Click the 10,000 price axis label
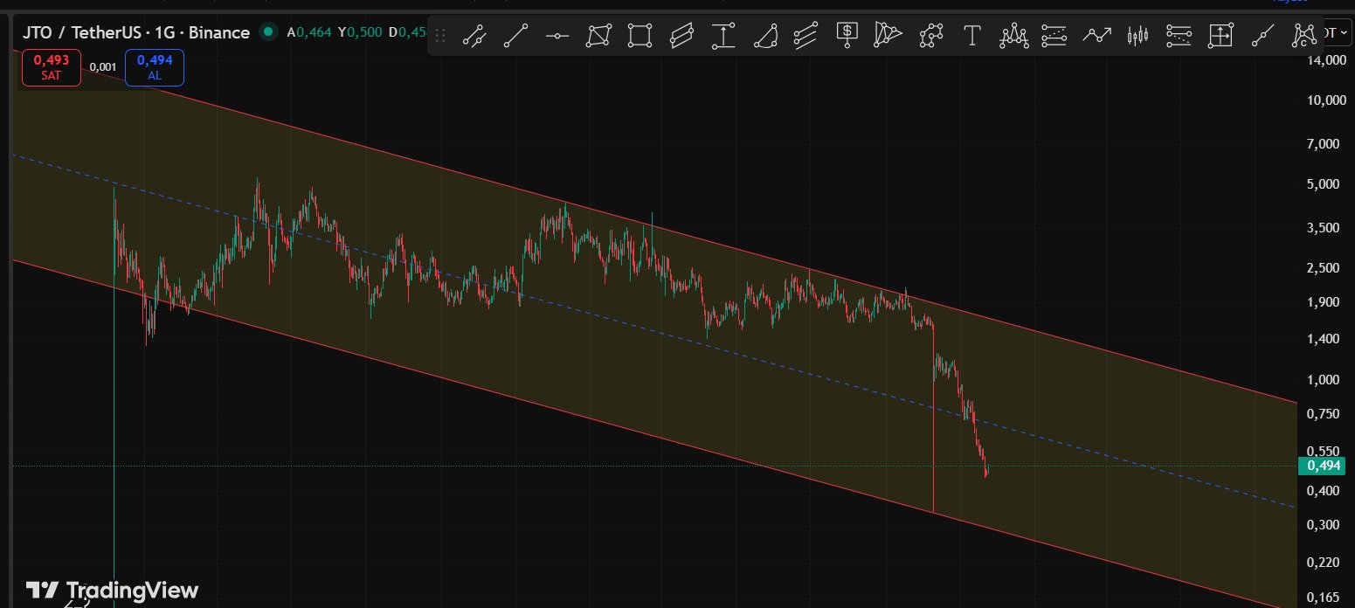The width and height of the screenshot is (1355, 608). pyautogui.click(x=1325, y=100)
